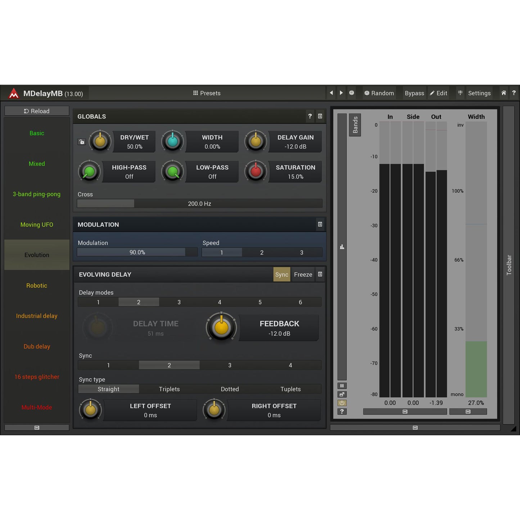The width and height of the screenshot is (520, 520).
Task: Expand the vertical Toolbar panel
Action: coord(508,265)
